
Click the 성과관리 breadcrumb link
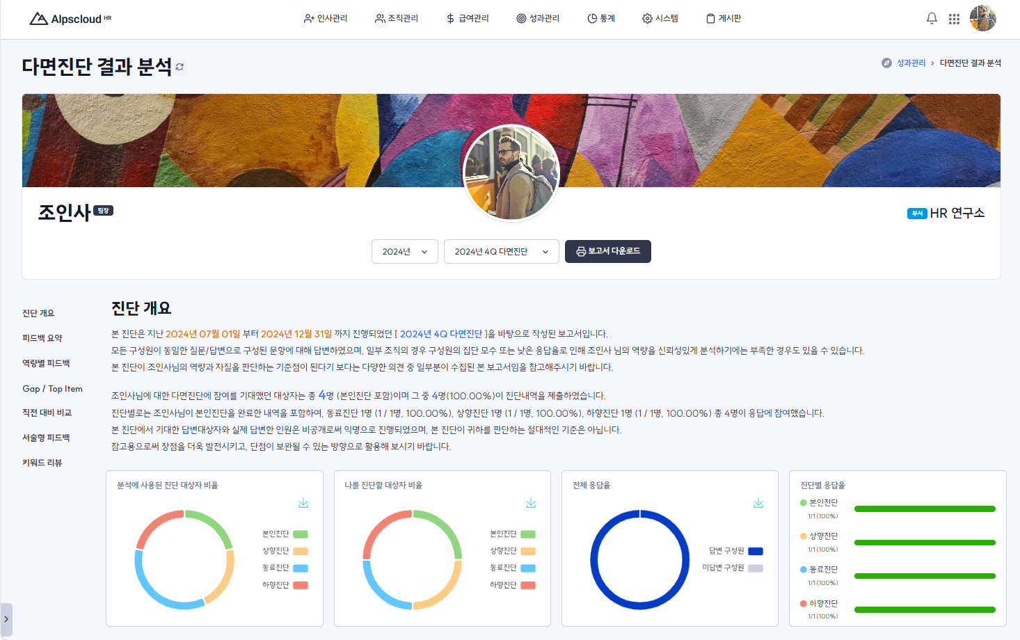pyautogui.click(x=910, y=63)
